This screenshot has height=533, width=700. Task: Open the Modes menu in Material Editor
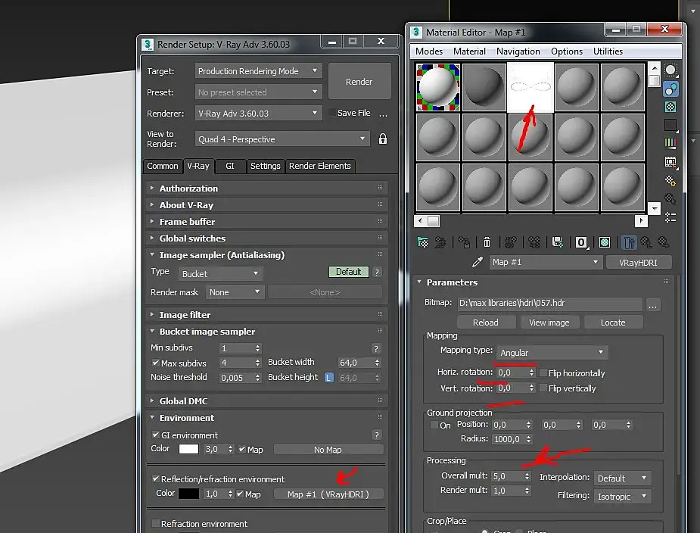[429, 51]
